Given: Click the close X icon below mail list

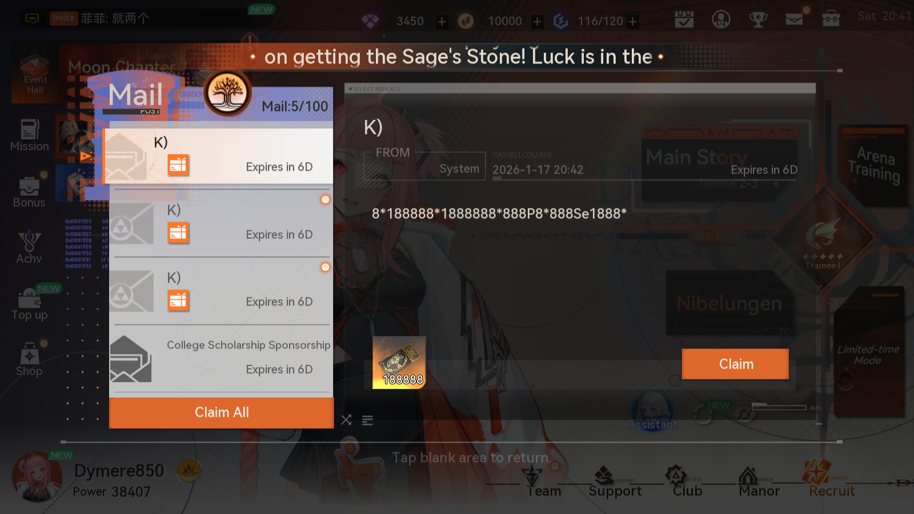Looking at the screenshot, I should (x=346, y=420).
